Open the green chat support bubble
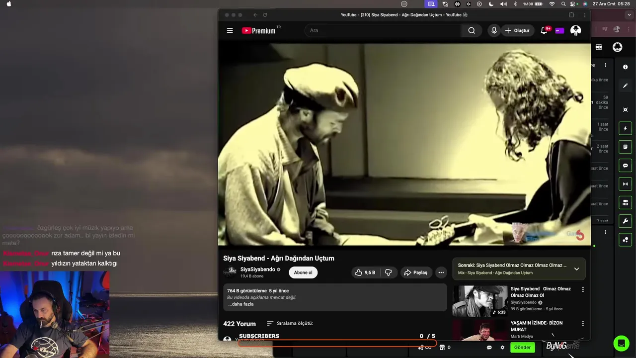The height and width of the screenshot is (358, 636). click(x=621, y=343)
